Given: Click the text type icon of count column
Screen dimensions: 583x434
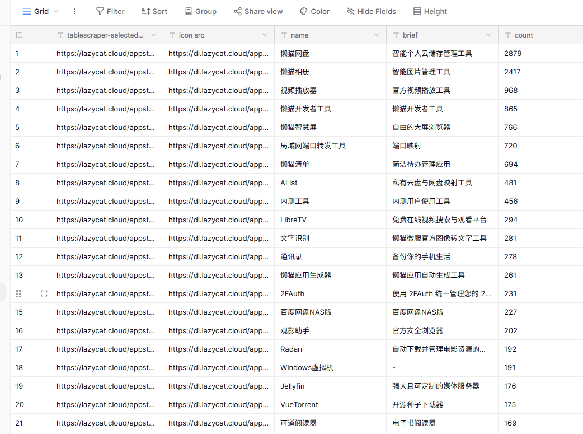Looking at the screenshot, I should coord(508,35).
